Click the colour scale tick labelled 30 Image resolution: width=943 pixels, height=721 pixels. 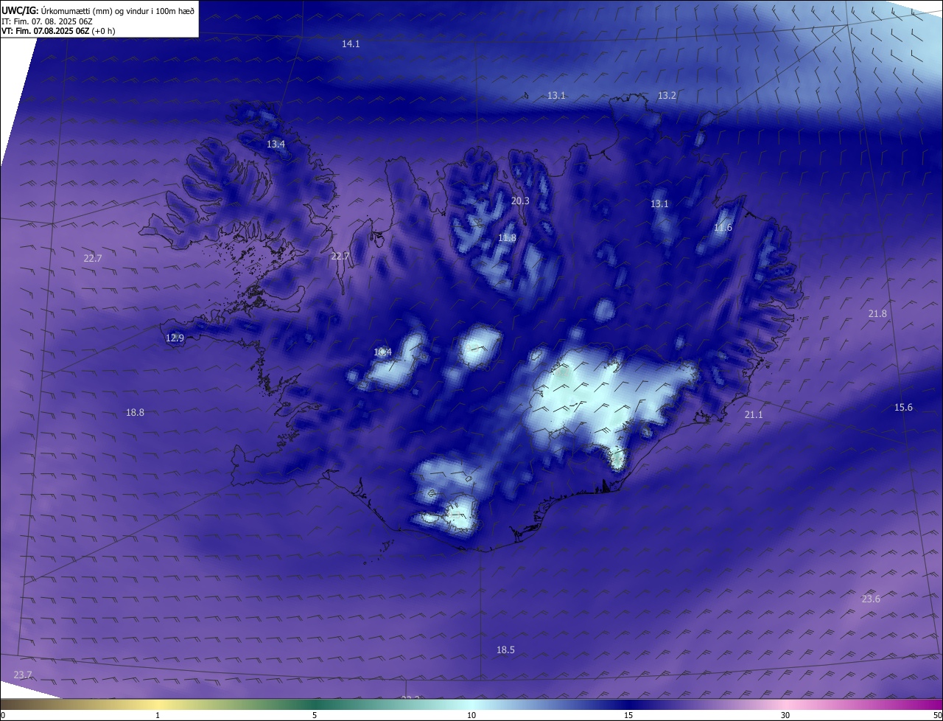click(x=785, y=715)
